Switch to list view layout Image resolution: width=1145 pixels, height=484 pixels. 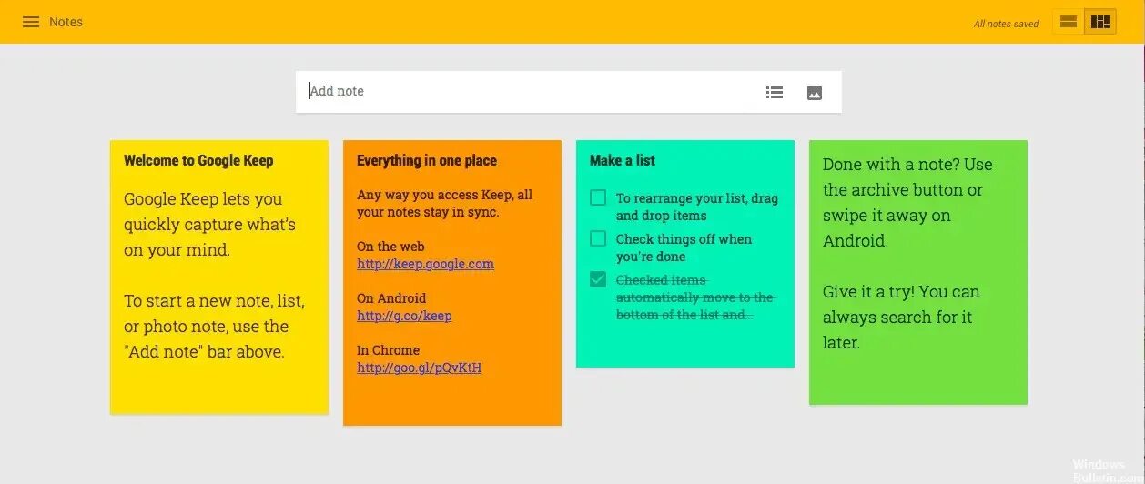[x=1069, y=22]
